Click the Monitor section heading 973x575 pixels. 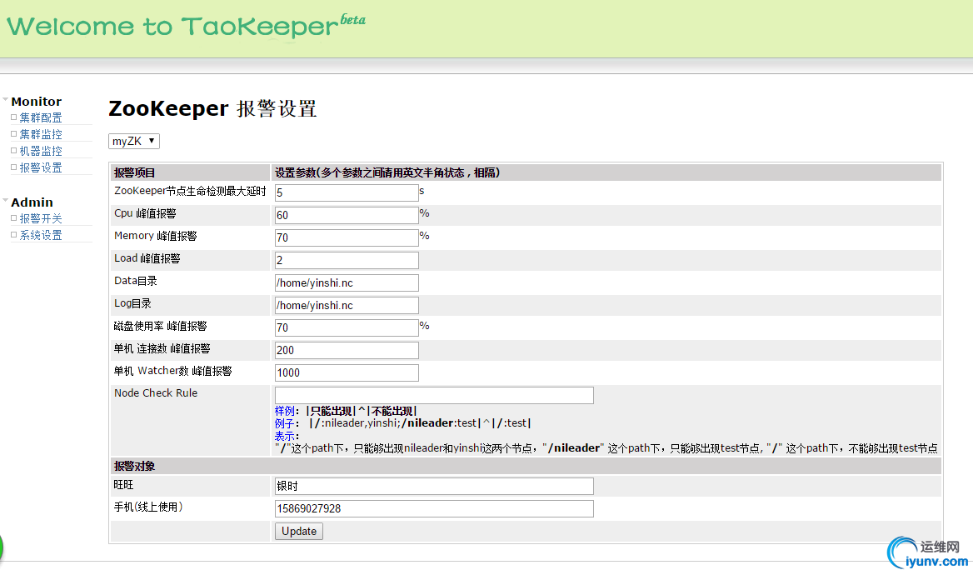pos(36,101)
